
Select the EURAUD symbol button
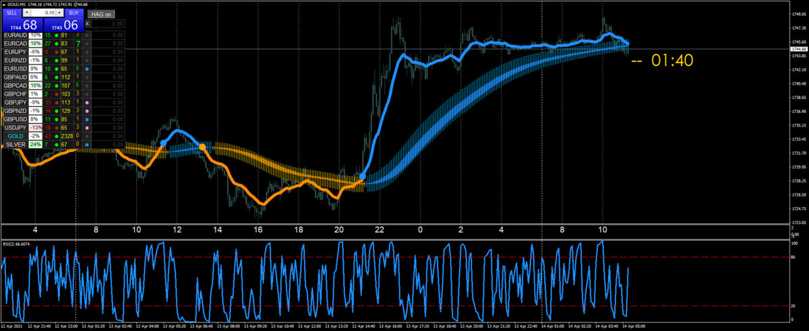pyautogui.click(x=16, y=35)
